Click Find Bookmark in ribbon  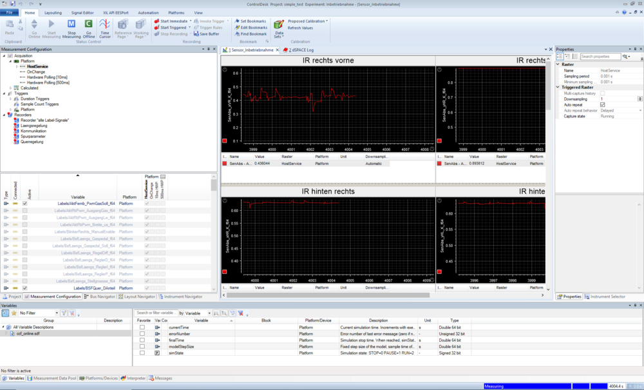tap(251, 34)
